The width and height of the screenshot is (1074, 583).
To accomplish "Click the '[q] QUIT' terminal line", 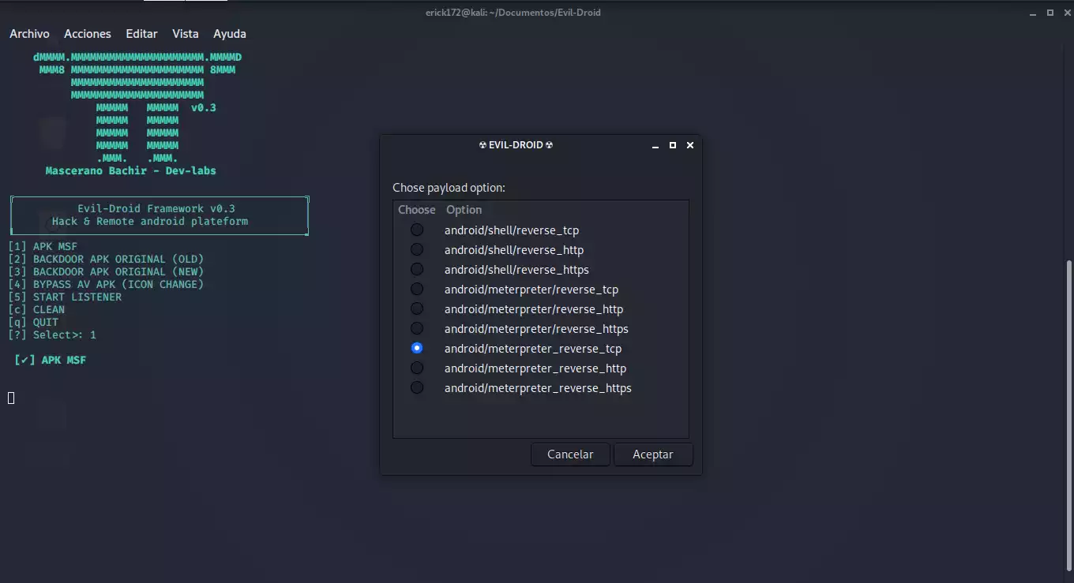I will (x=33, y=322).
